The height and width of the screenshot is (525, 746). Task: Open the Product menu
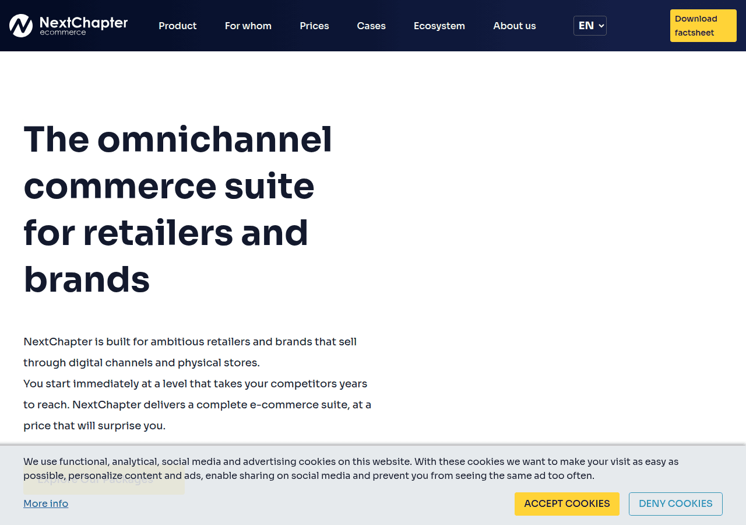coord(178,26)
